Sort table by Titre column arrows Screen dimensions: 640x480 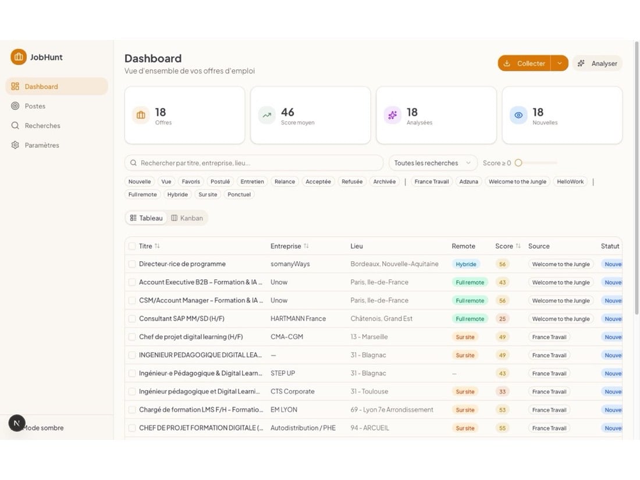pos(157,246)
